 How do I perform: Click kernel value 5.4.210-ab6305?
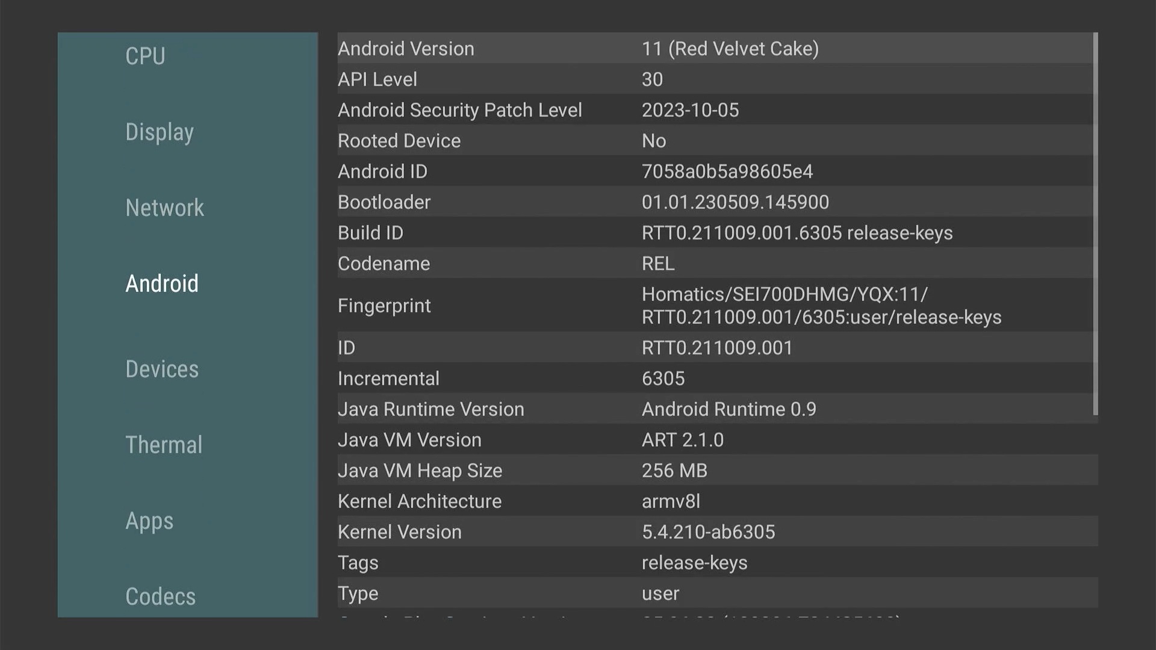(x=708, y=531)
